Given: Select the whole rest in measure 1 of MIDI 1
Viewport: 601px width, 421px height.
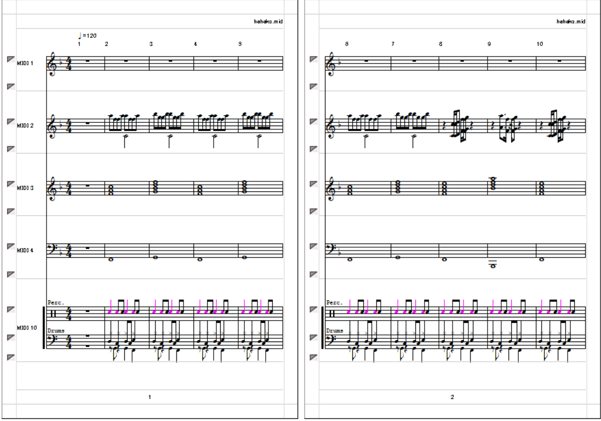Looking at the screenshot, I should click(x=88, y=61).
